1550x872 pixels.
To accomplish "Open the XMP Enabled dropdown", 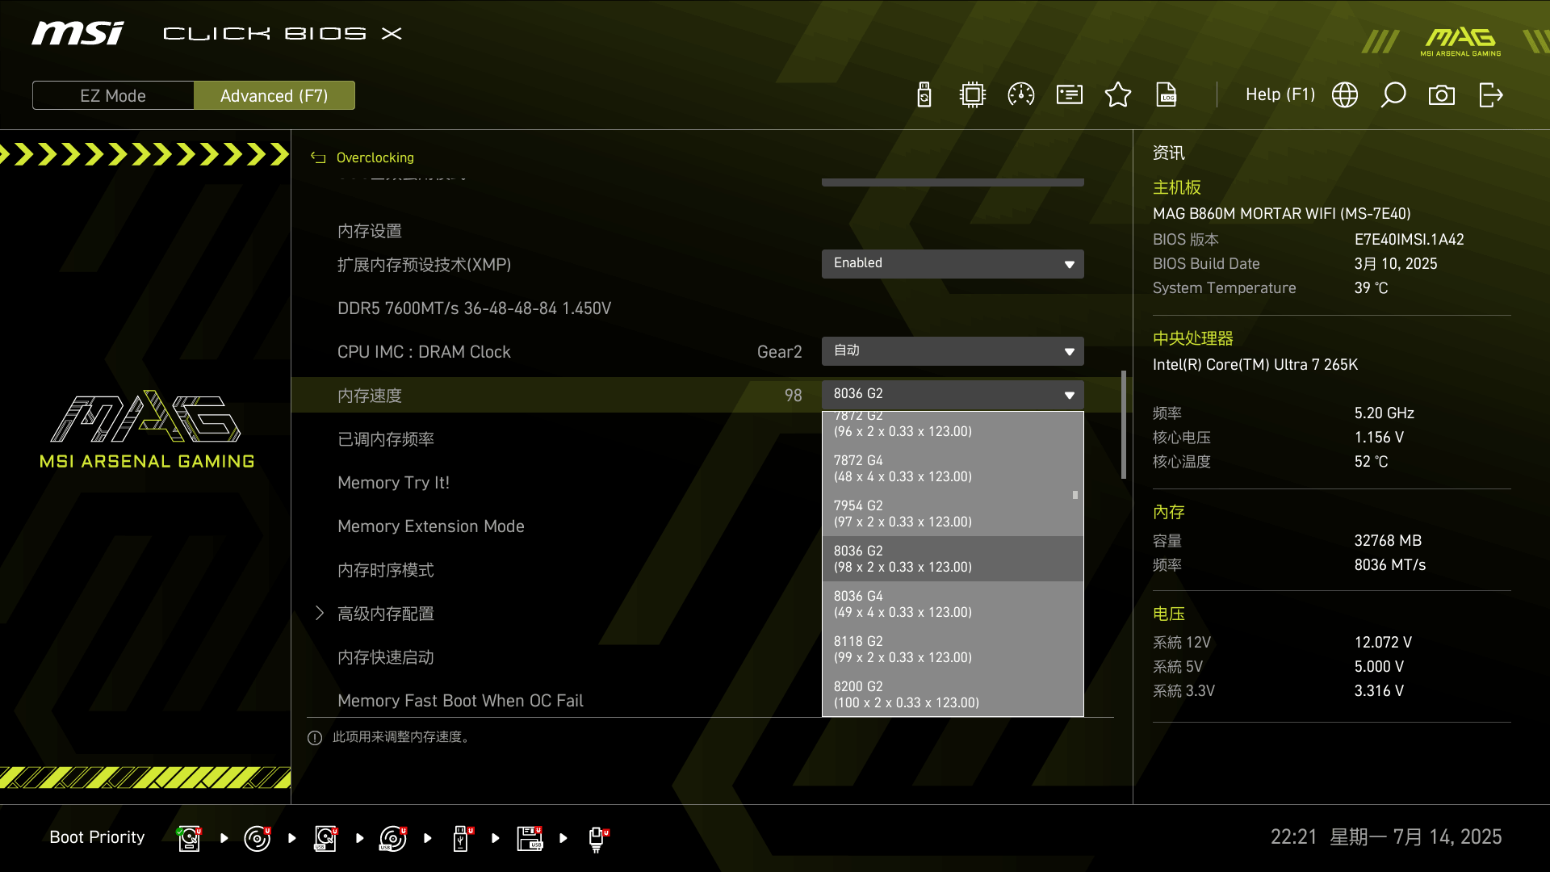I will (x=952, y=264).
